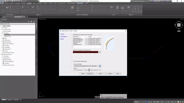The image size is (184, 103).
Task: Open the Modify ribbon tab
Action: (23, 3)
